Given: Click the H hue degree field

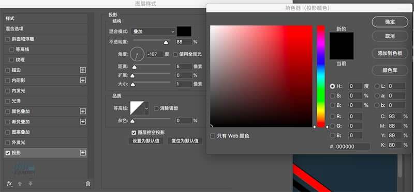Looking at the screenshot, I should (356, 86).
